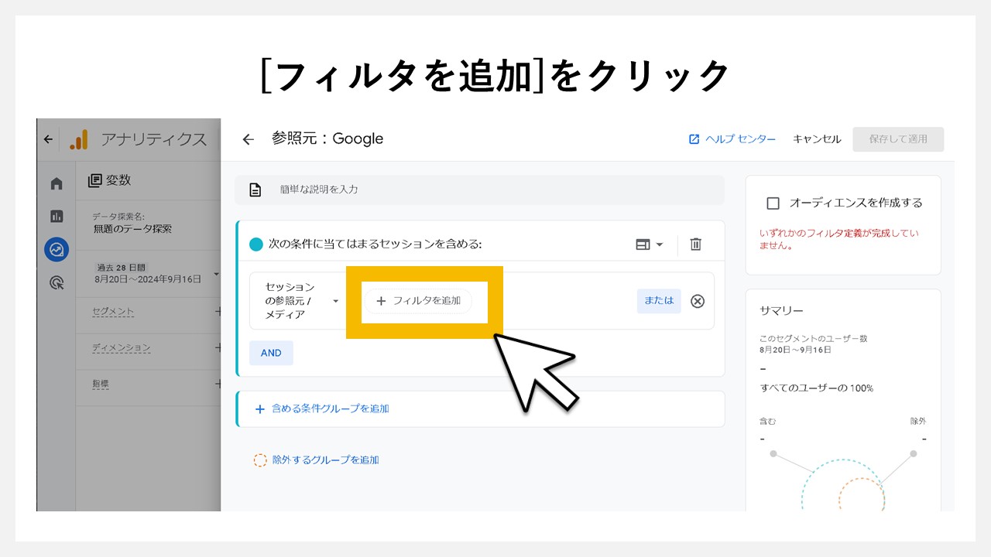
Task: Click the note icon beside the description field
Action: point(255,189)
